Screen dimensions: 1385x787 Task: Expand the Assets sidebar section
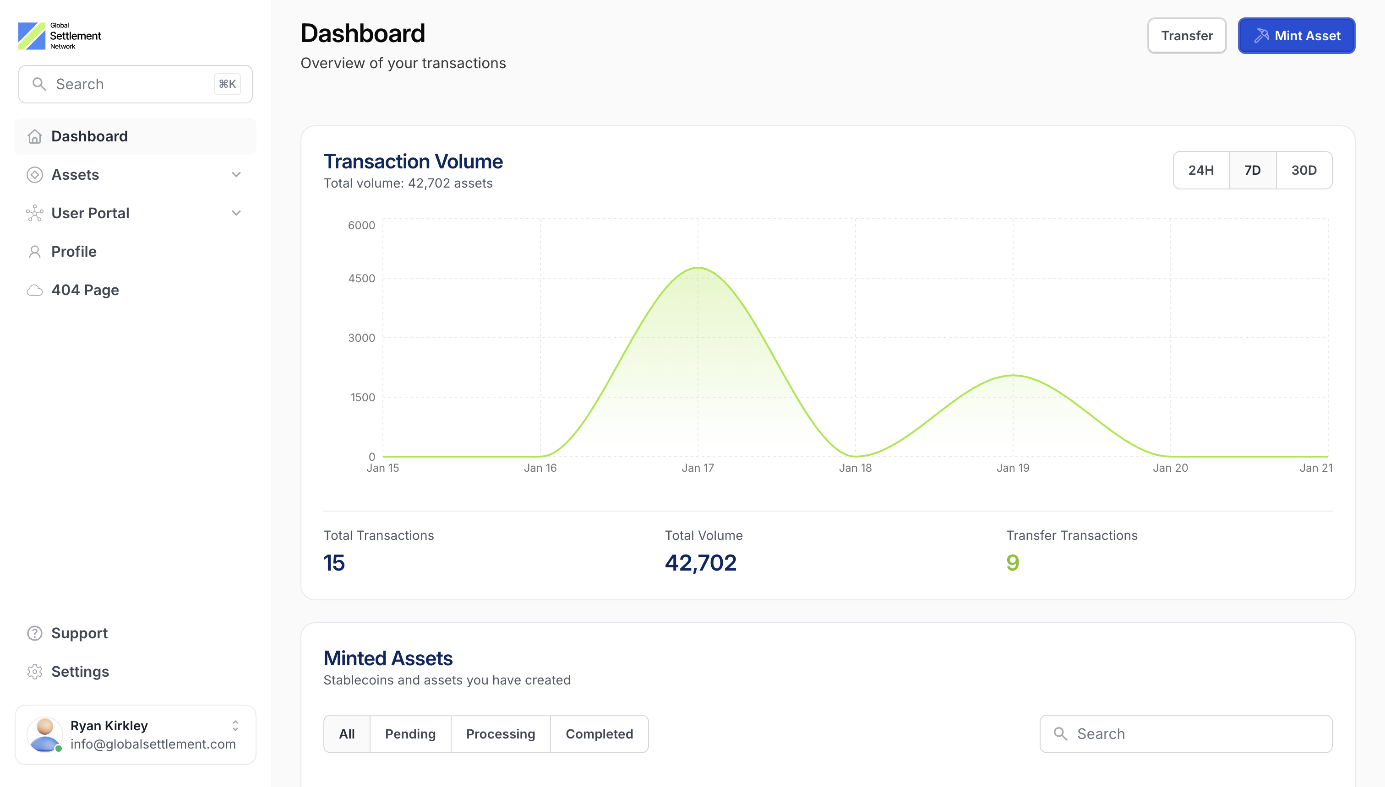tap(236, 175)
